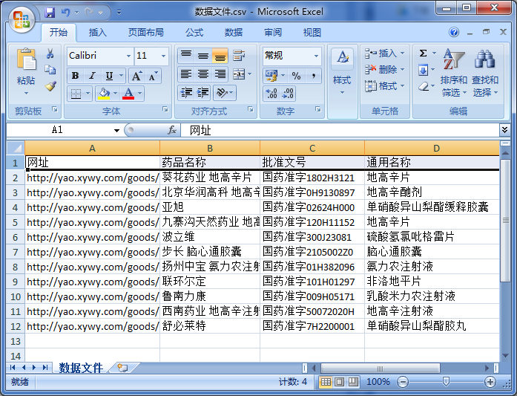
Task: Undo the last action
Action: [x=65, y=13]
